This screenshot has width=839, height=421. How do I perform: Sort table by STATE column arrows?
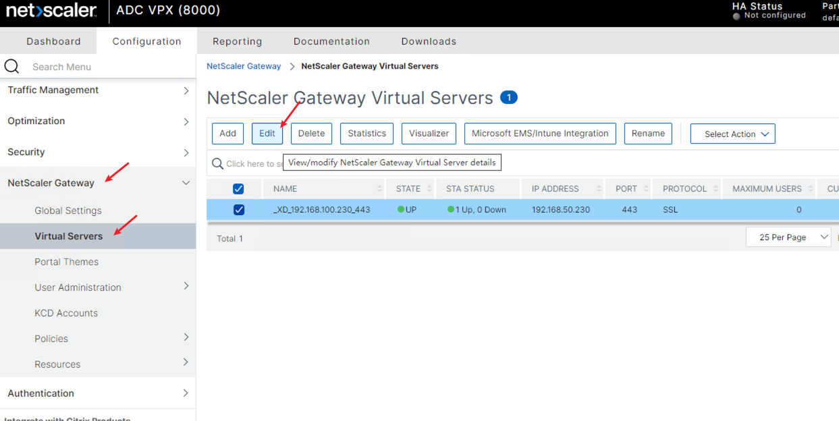click(x=429, y=189)
